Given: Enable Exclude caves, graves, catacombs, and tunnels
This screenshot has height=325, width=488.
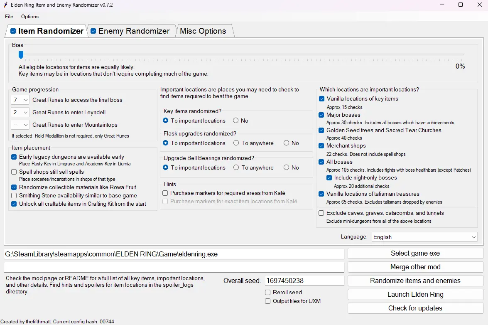Looking at the screenshot, I should (x=321, y=213).
